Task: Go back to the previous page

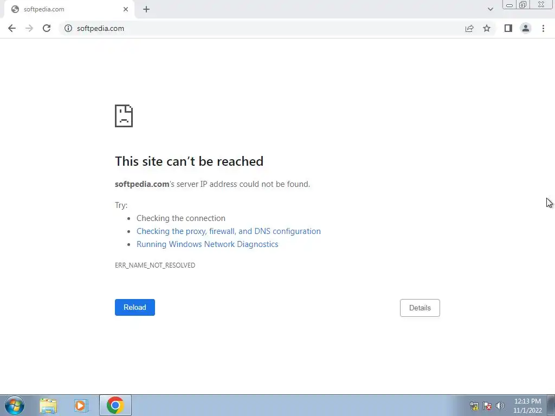Action: (12, 28)
